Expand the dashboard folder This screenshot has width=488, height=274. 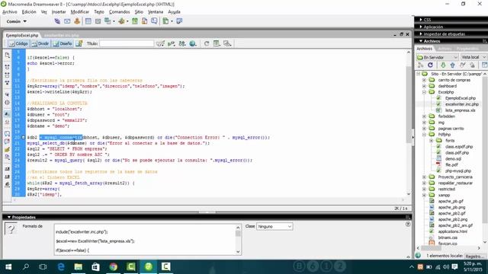[424, 86]
